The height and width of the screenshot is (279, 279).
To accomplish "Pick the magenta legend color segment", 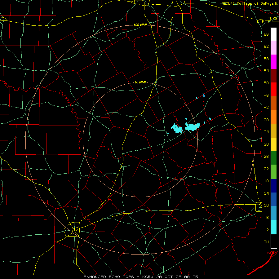I will tap(274, 62).
